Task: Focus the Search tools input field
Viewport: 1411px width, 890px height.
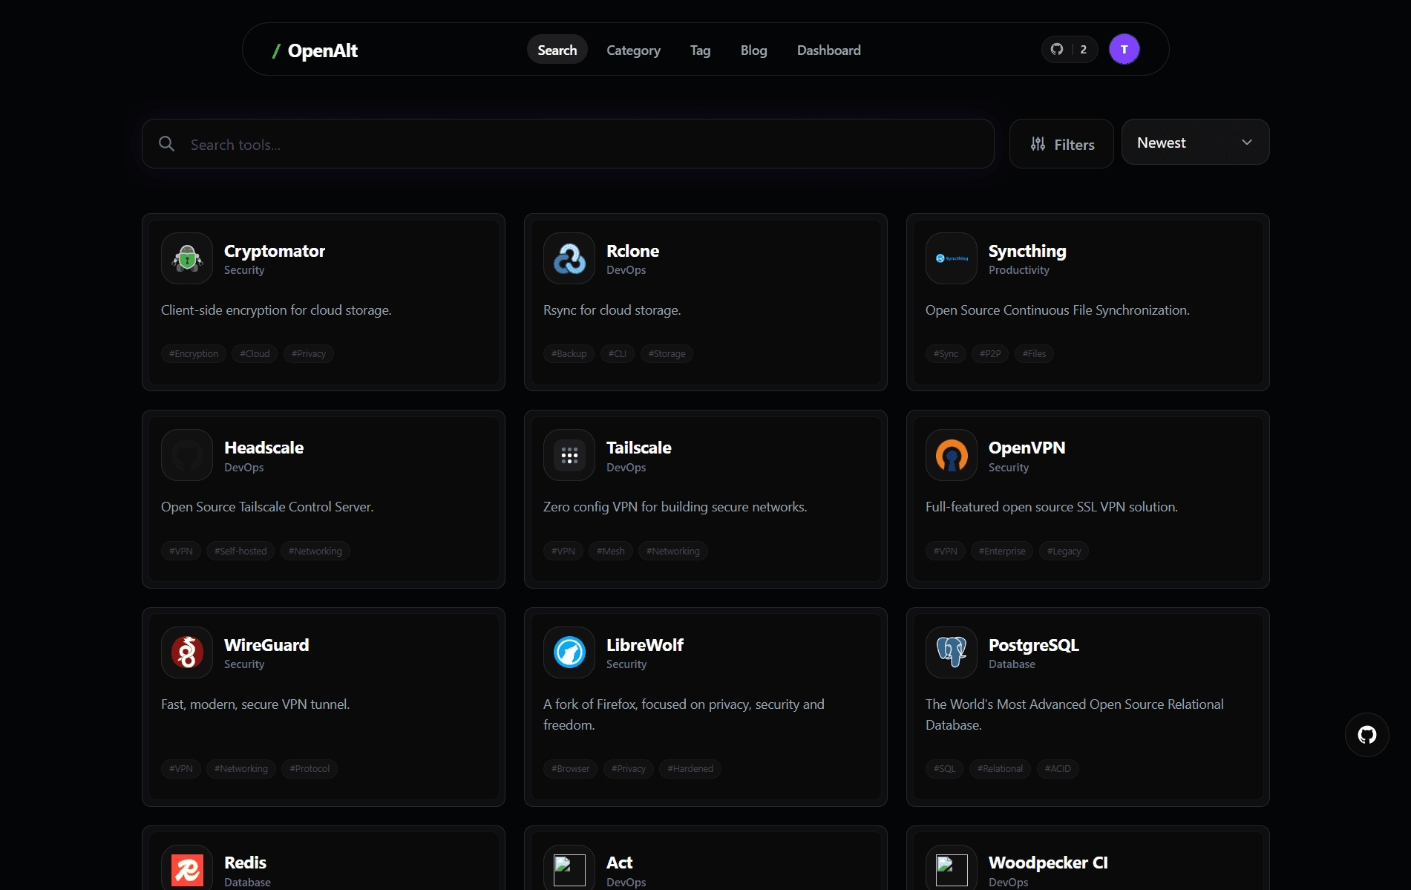Action: point(568,144)
